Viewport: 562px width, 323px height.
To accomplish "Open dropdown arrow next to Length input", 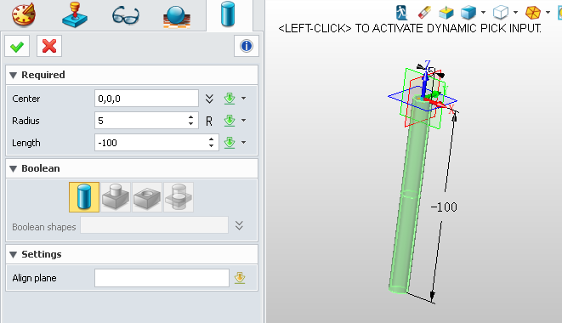I will coord(244,143).
